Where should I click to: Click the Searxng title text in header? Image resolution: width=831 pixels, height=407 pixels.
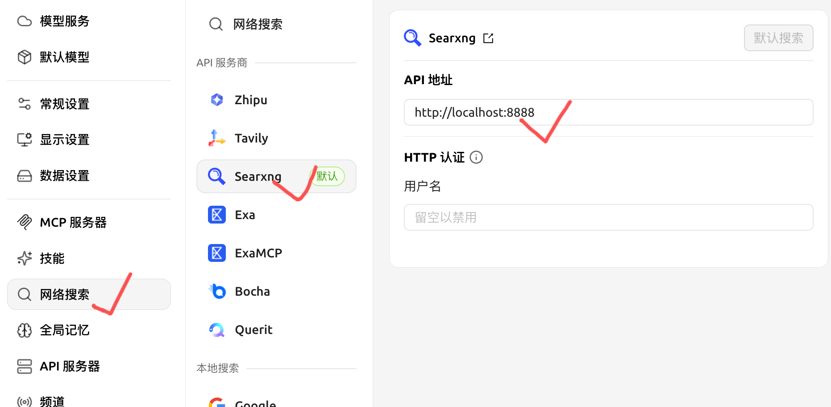point(452,38)
